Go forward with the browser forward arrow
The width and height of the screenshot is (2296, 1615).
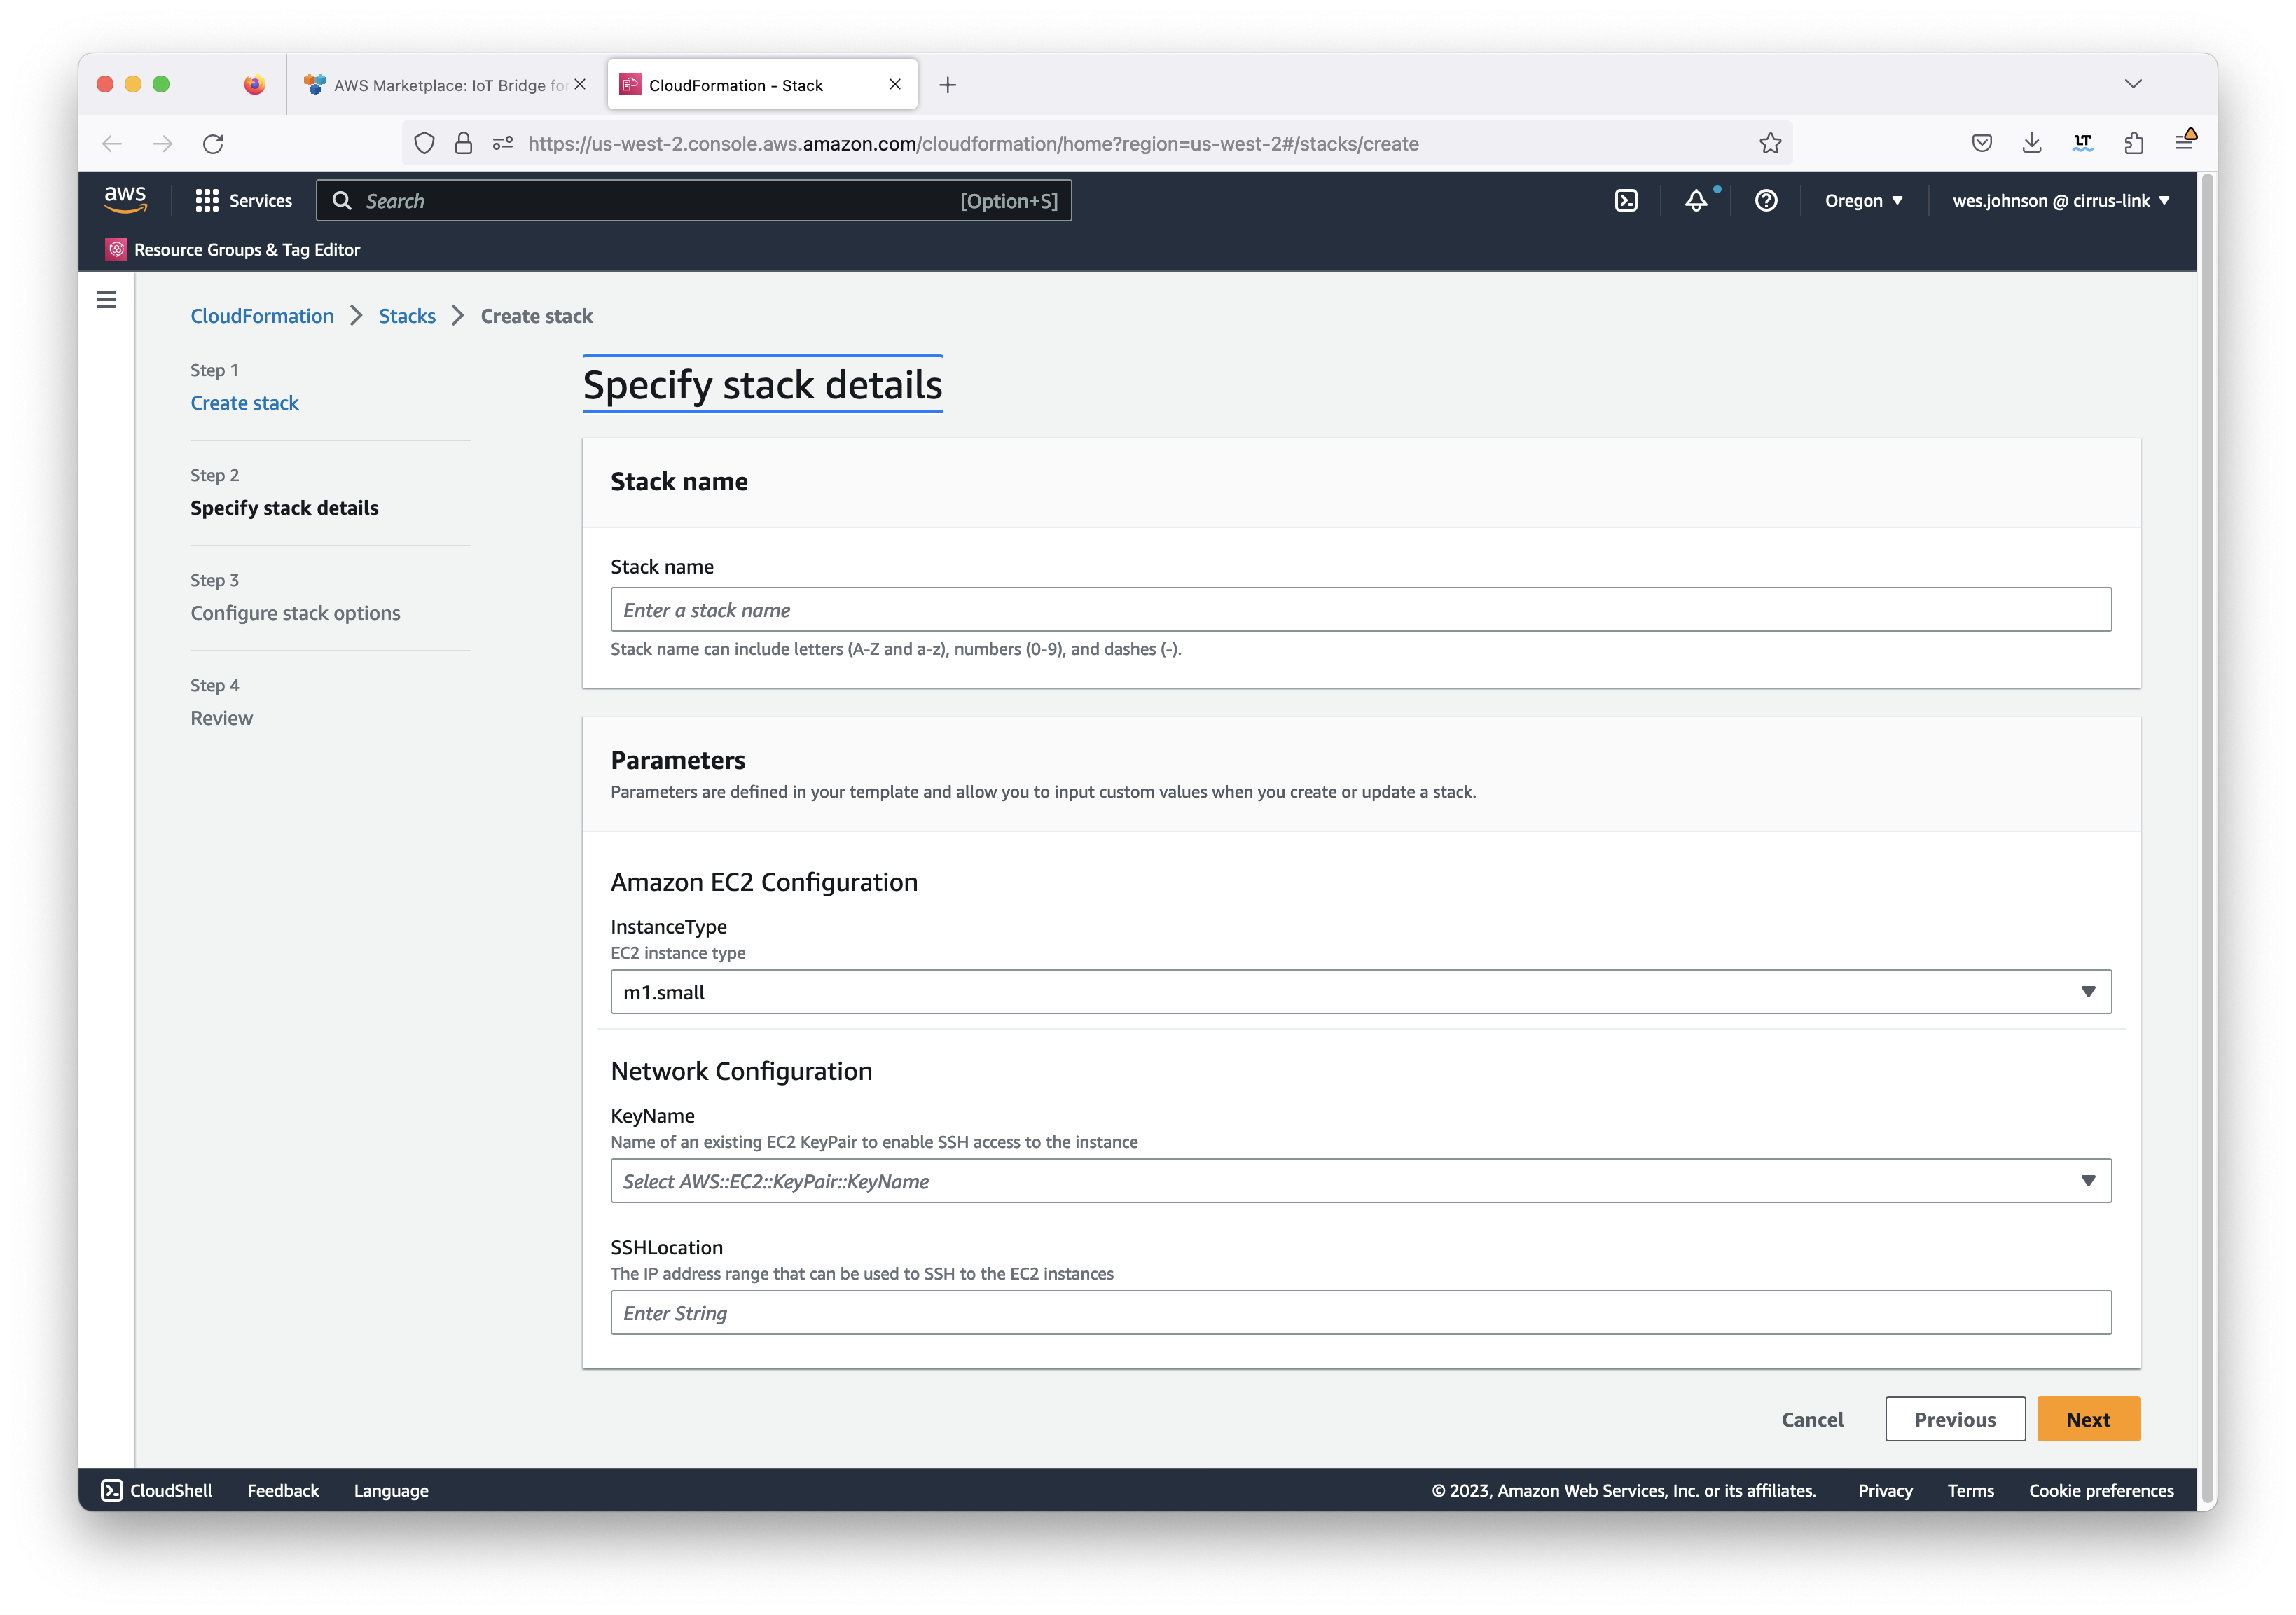click(162, 144)
